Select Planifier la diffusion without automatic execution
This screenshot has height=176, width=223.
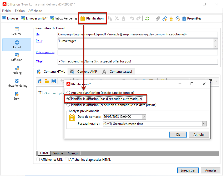pyautogui.click(x=68, y=99)
